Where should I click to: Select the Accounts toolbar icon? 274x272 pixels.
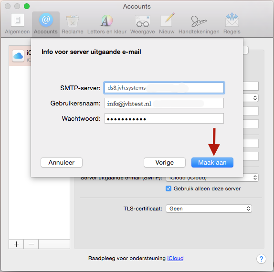[x=46, y=24]
